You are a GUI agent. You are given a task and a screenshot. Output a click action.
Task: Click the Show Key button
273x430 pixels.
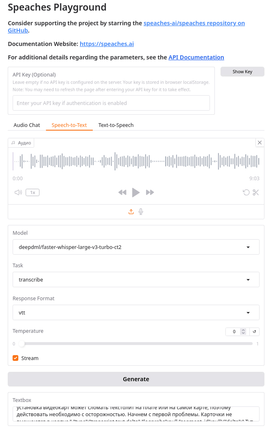[242, 72]
